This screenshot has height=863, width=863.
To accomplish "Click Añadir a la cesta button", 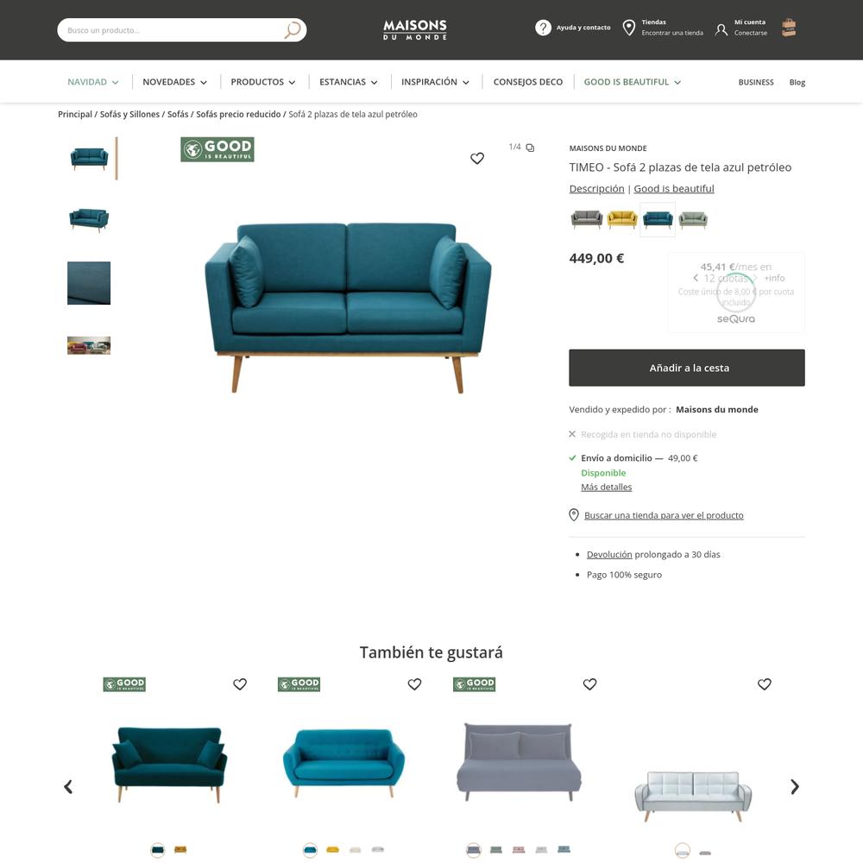I will [x=686, y=368].
